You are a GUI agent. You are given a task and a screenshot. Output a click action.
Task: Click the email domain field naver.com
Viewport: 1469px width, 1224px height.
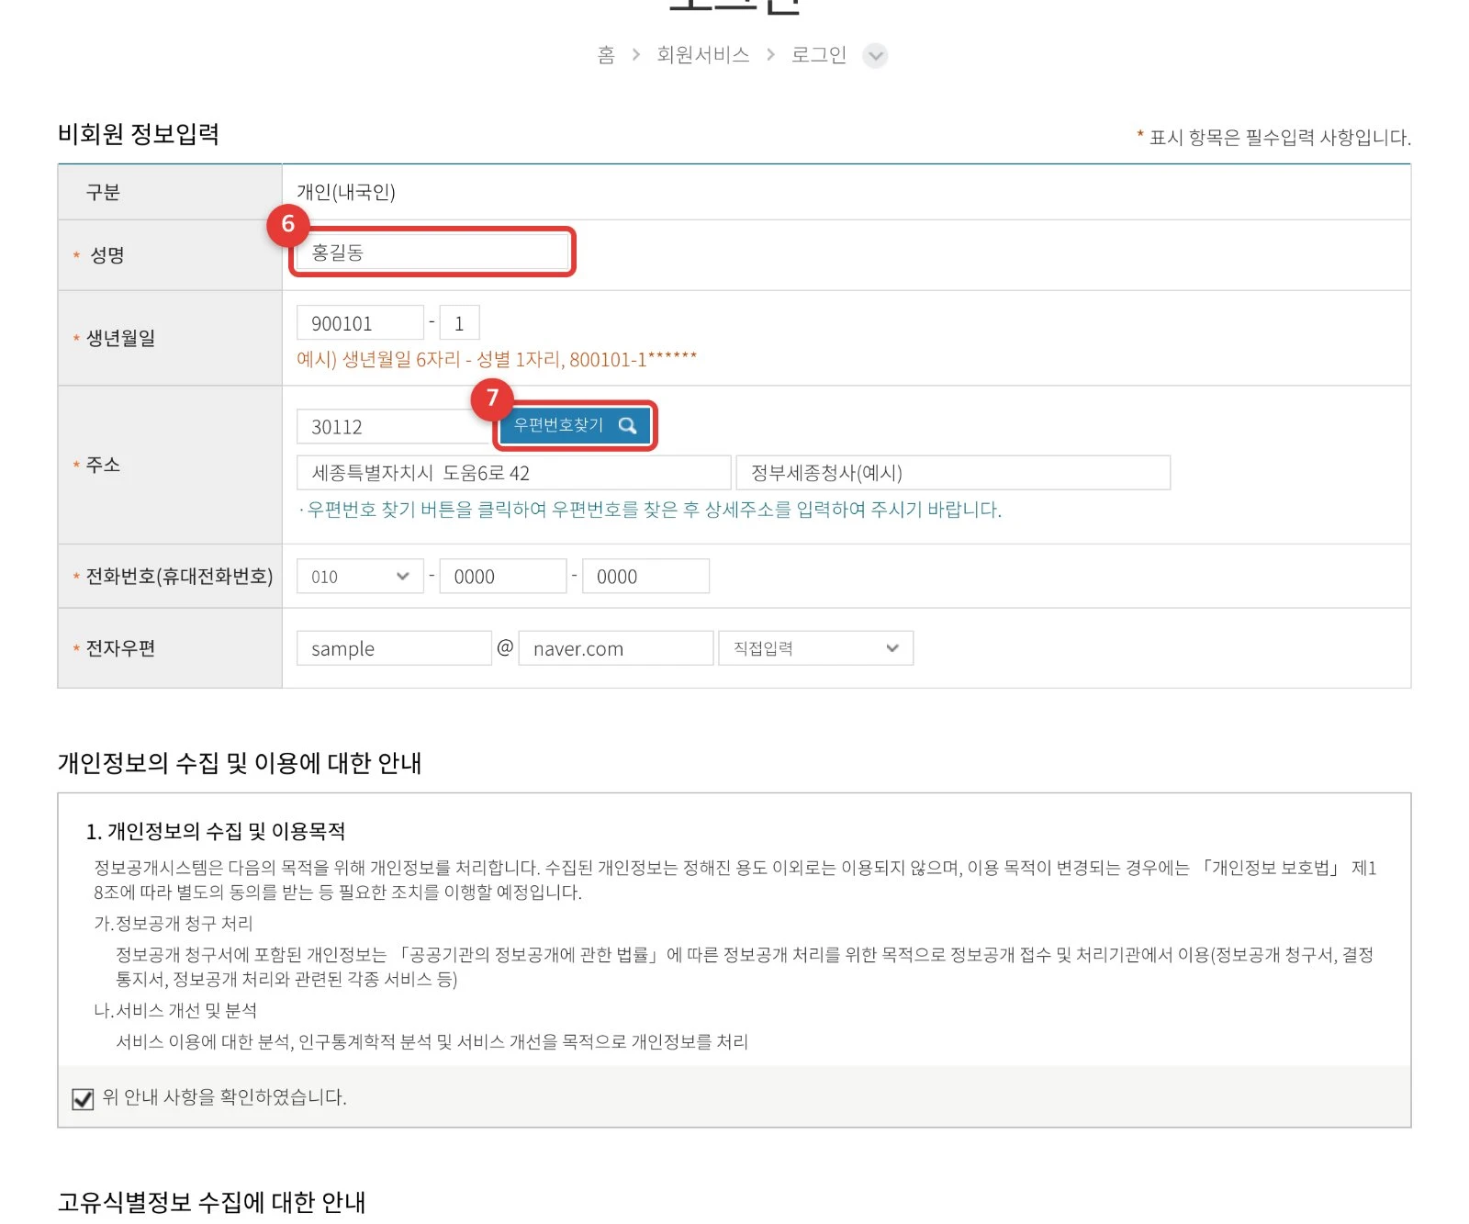pyautogui.click(x=616, y=648)
